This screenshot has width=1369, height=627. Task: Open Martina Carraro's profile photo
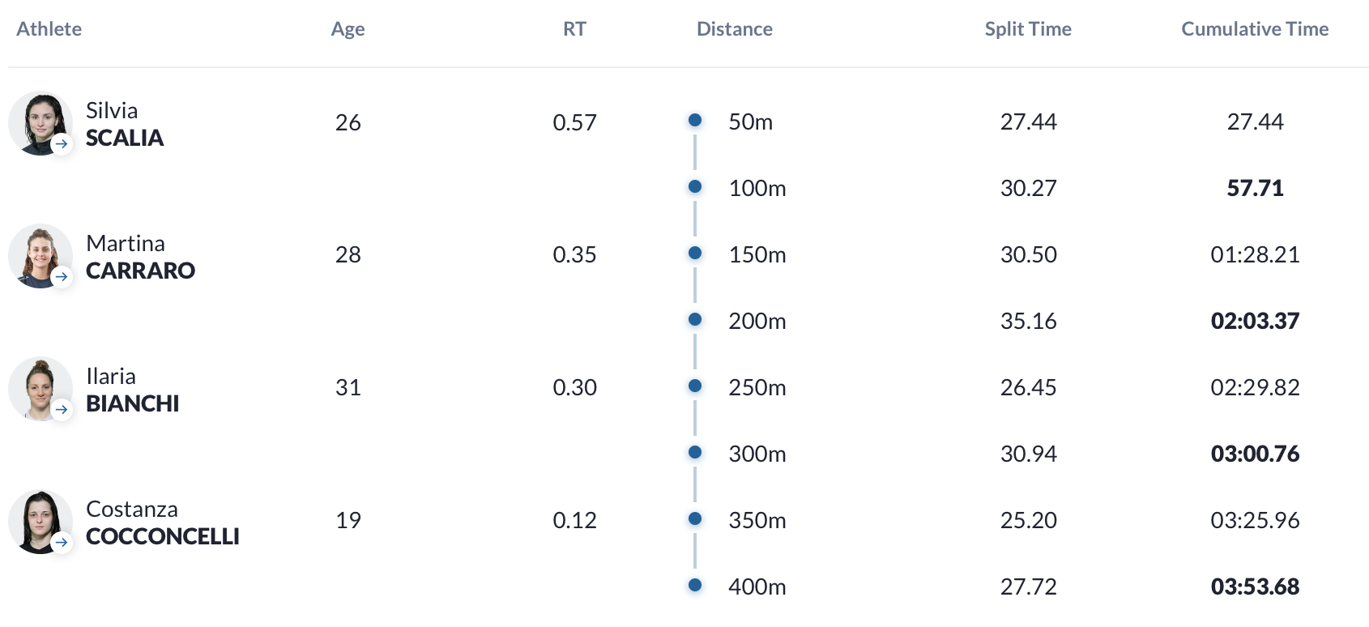(41, 256)
